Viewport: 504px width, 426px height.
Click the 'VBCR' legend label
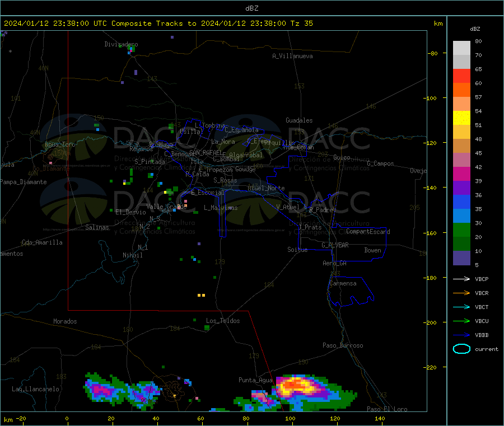coord(482,293)
